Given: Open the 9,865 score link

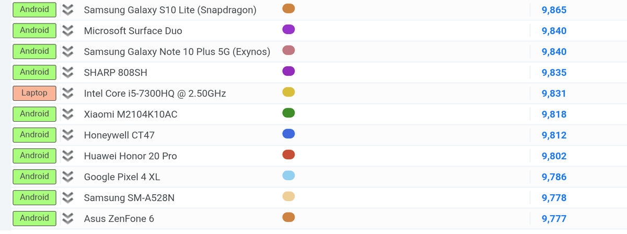Looking at the screenshot, I should point(554,10).
